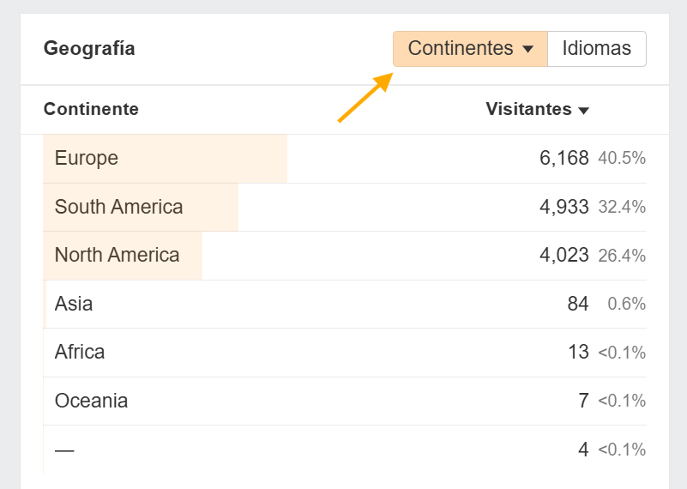The height and width of the screenshot is (489, 687).
Task: Click the Visitantes sort arrow icon
Action: tap(584, 111)
